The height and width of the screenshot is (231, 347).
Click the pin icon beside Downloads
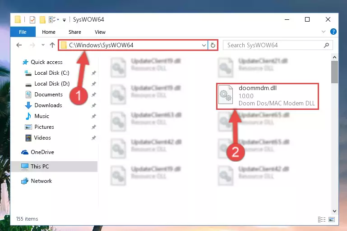94,105
